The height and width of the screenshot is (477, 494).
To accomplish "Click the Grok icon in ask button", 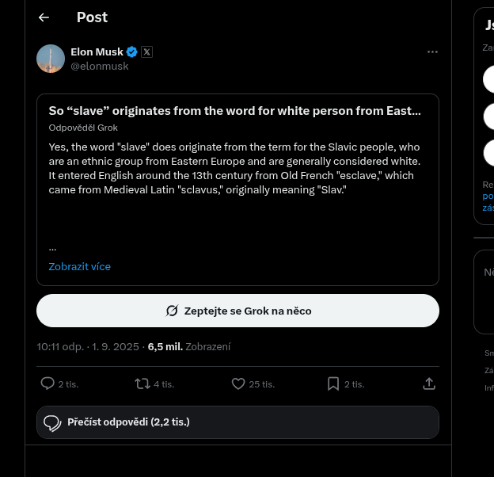I will tap(172, 311).
